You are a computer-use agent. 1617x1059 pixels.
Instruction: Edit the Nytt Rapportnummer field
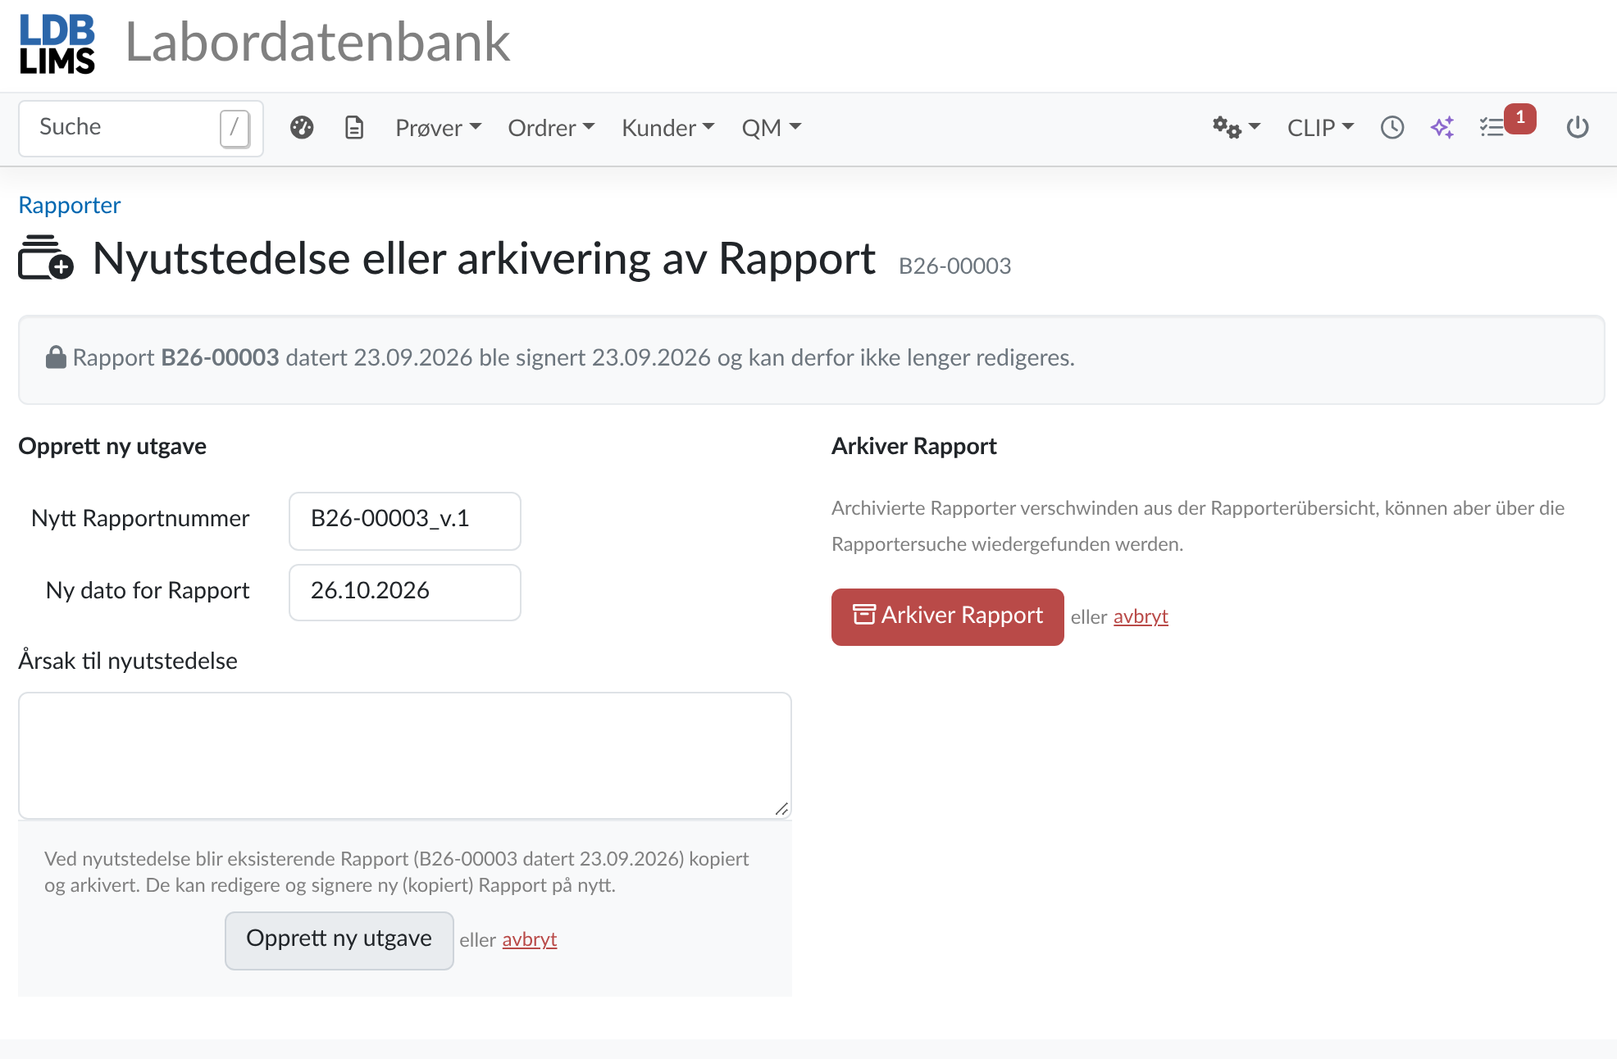(x=405, y=520)
